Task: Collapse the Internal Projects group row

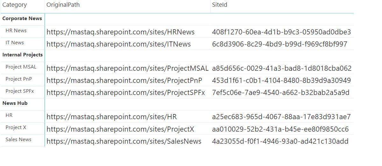Action: point(22,55)
